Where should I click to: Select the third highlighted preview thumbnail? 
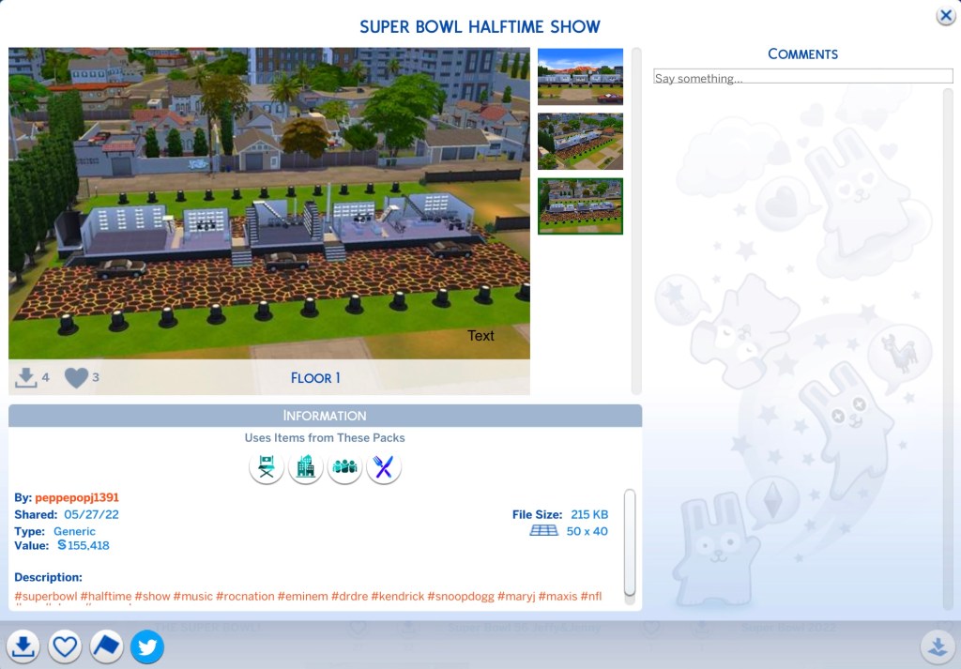[x=580, y=205]
